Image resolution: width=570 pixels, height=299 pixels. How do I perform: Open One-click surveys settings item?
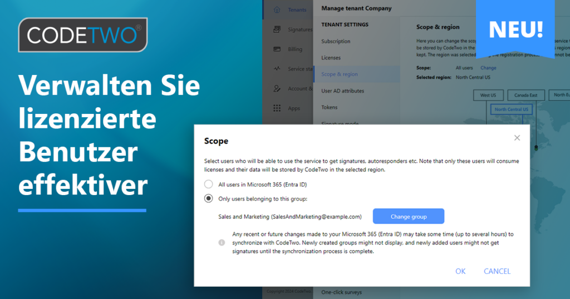click(x=341, y=292)
